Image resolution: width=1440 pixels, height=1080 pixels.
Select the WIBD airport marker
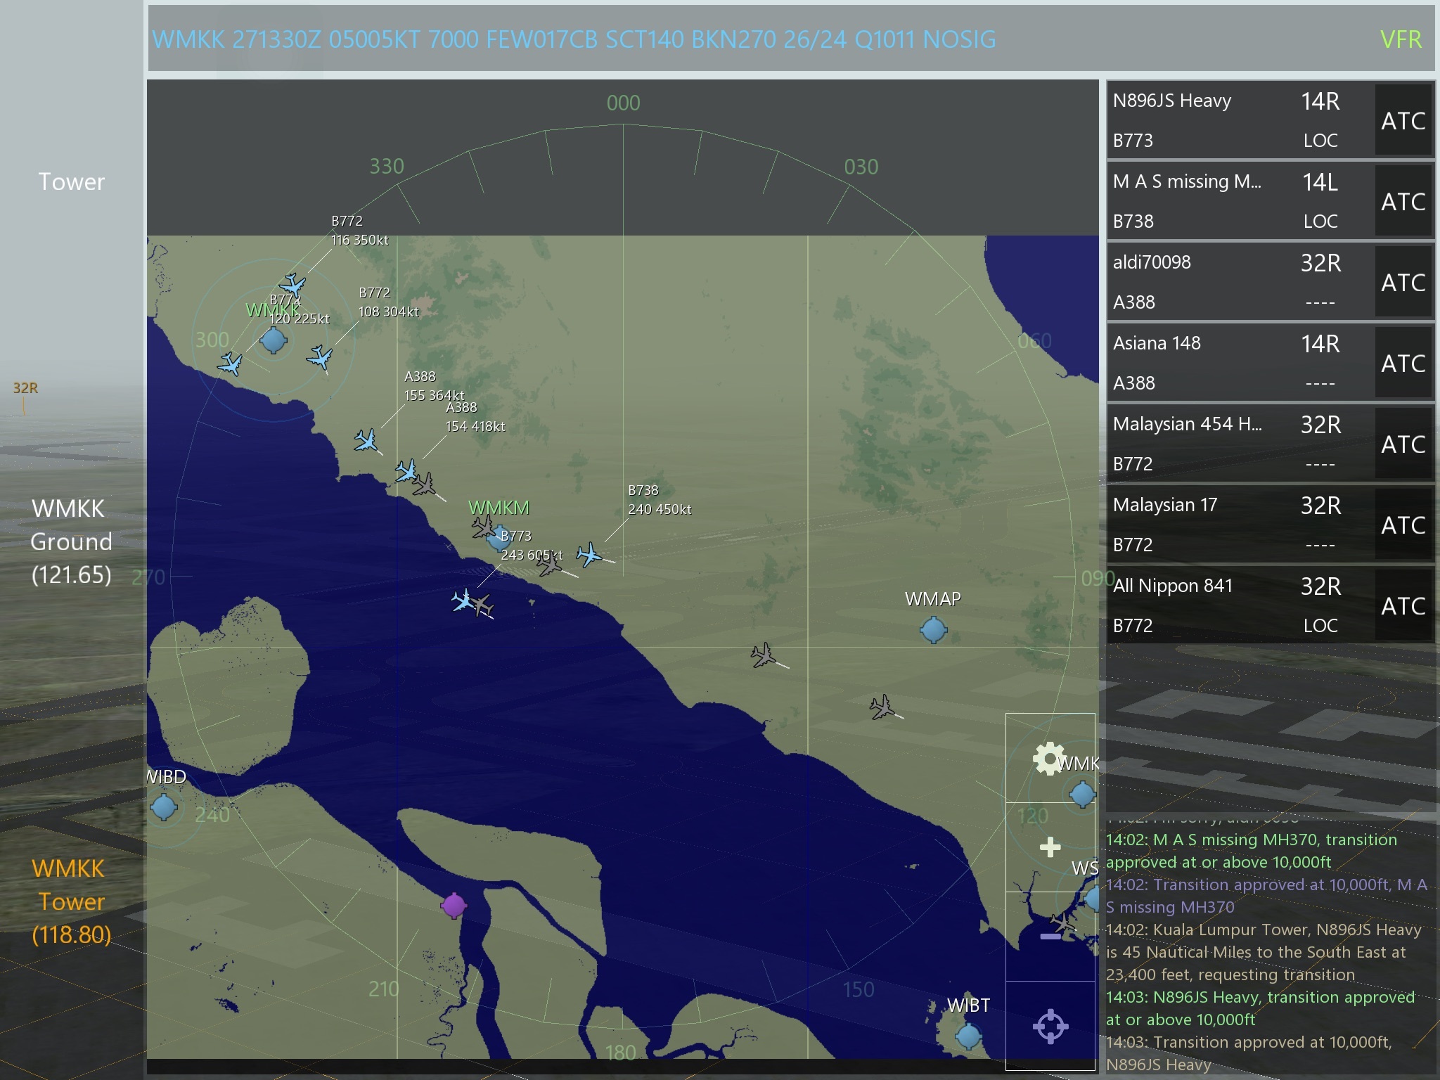coord(164,806)
